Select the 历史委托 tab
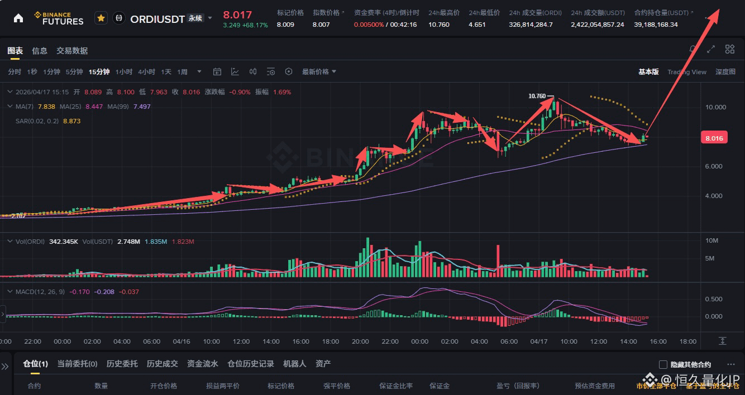The image size is (745, 395). click(122, 364)
